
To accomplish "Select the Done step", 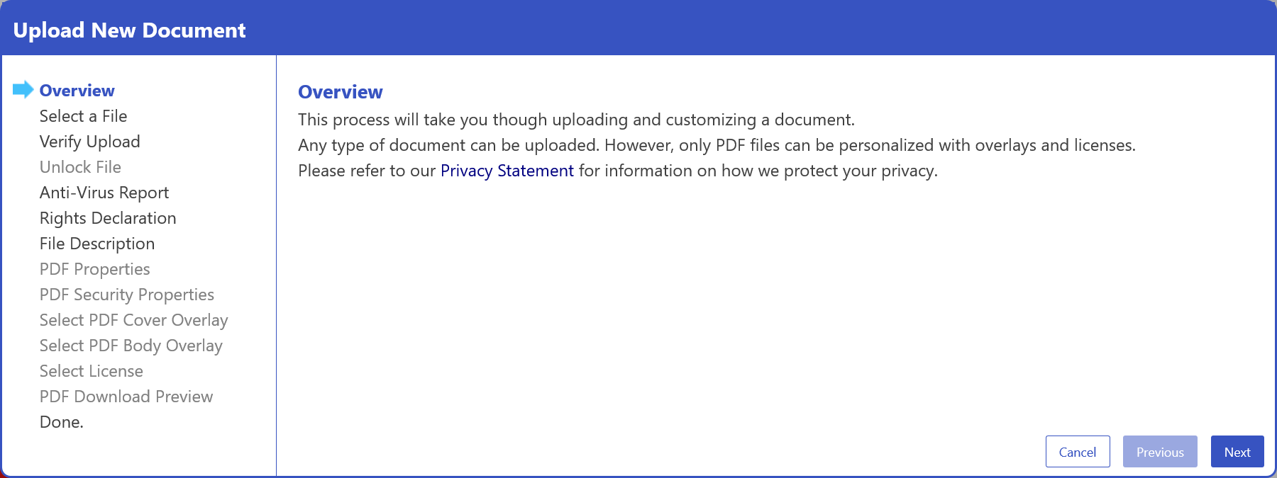I will (x=62, y=421).
